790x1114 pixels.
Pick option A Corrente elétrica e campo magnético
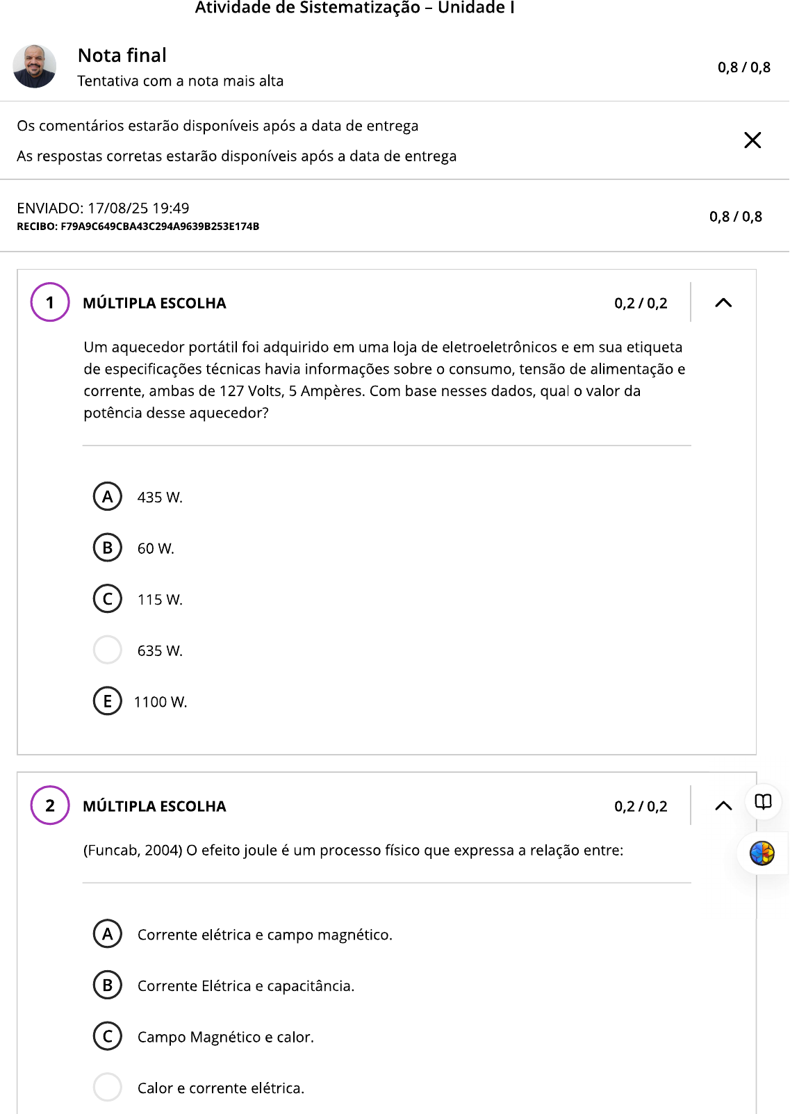tap(108, 934)
